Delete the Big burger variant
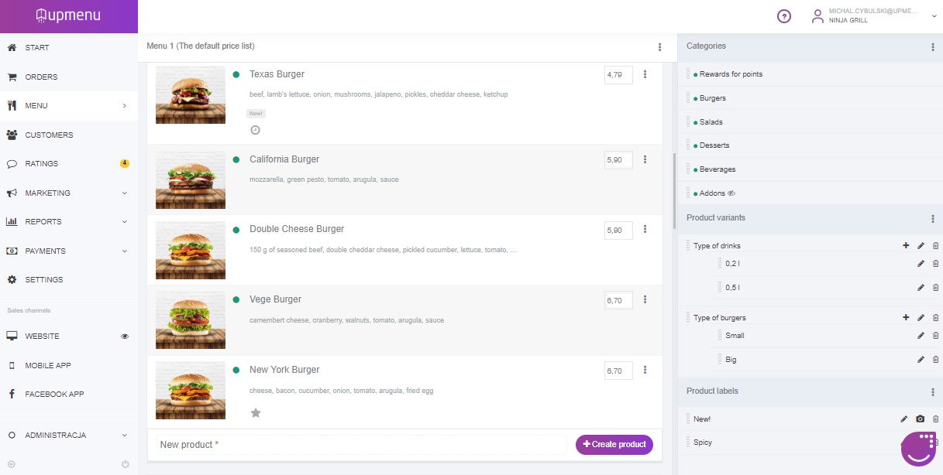The width and height of the screenshot is (943, 475). coord(935,360)
